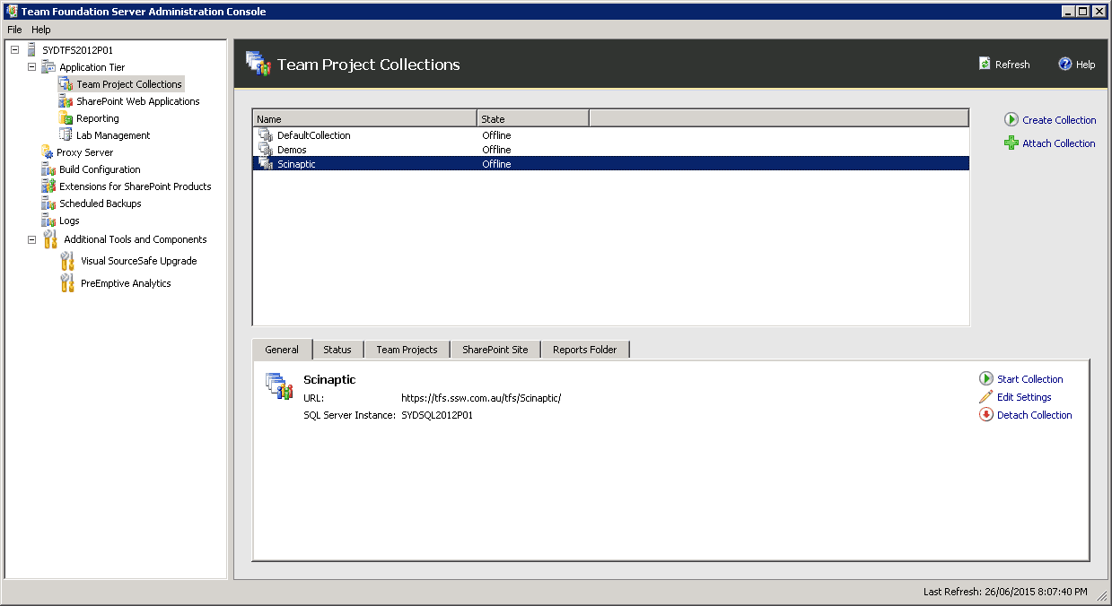Click the Visual SourceSafe Upgrade tools icon

tap(67, 261)
